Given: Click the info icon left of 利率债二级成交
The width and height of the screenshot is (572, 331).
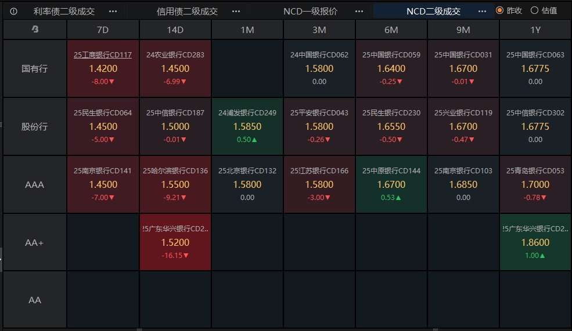Looking at the screenshot, I should (13, 11).
